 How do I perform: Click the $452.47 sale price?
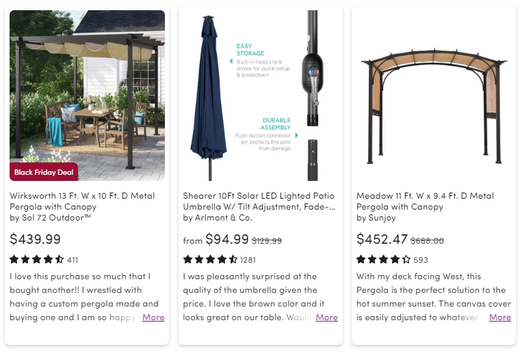(x=382, y=239)
